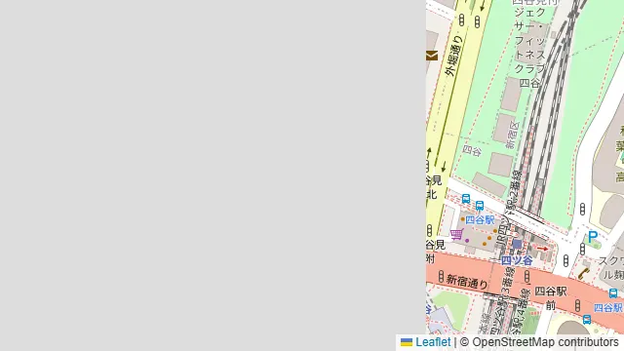The image size is (624, 351).
Task: Select the leftmost bus stop icon above the blue 四谷駅 label
Action: pyautogui.click(x=466, y=199)
